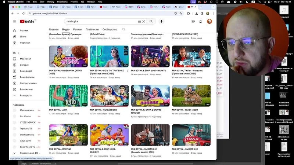Clear the search field with X
This screenshot has width=294, height=165.
tap(144, 21)
